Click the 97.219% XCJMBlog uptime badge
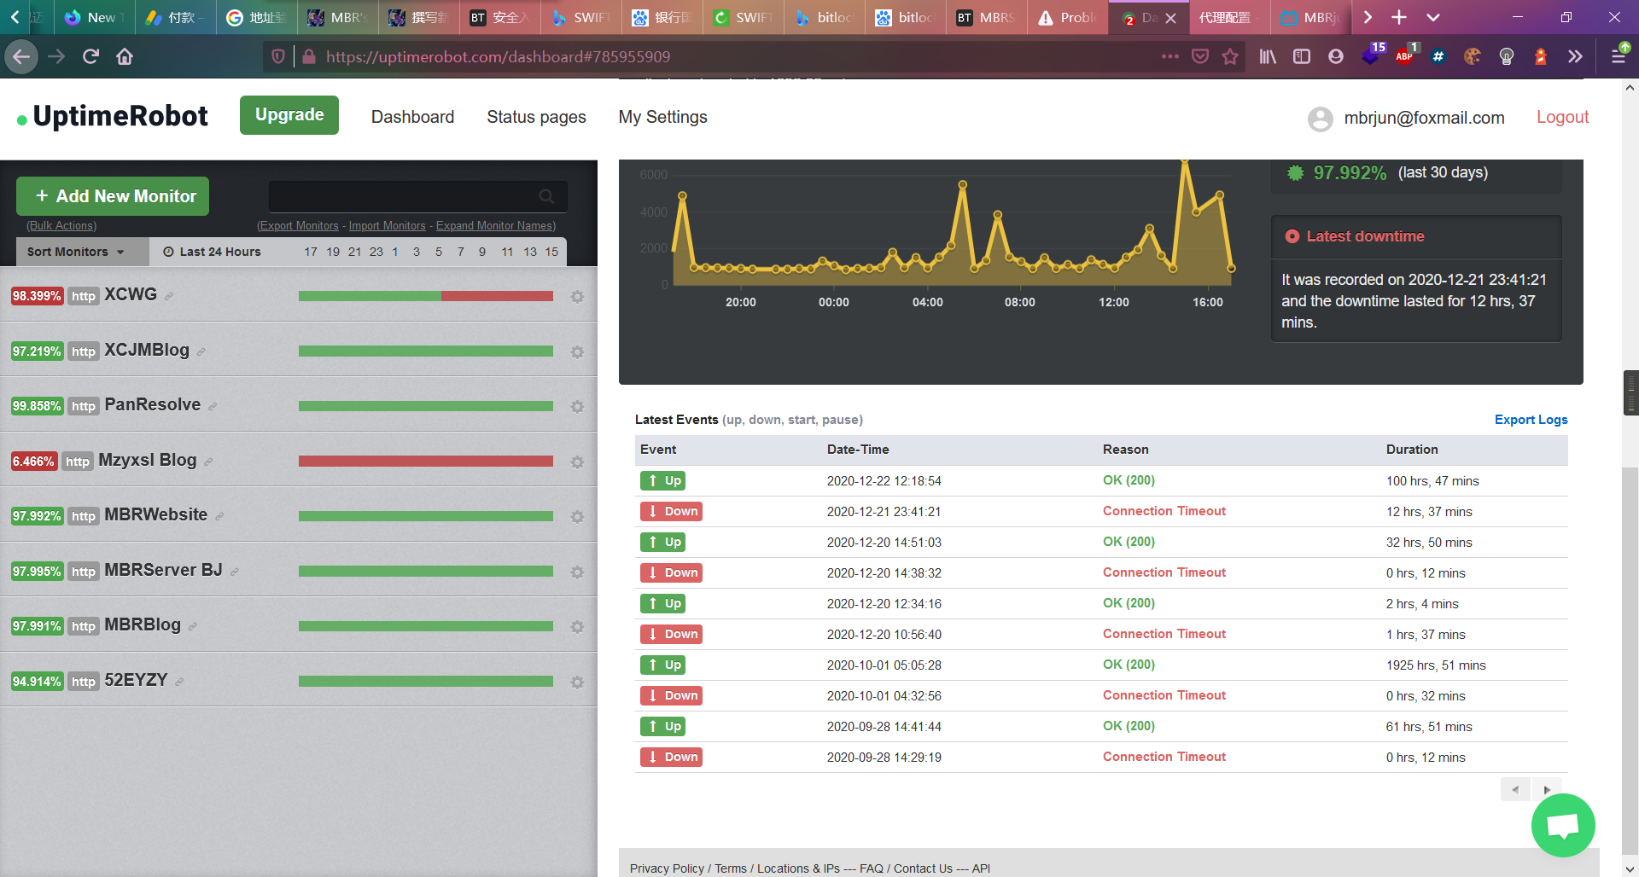 tap(37, 351)
